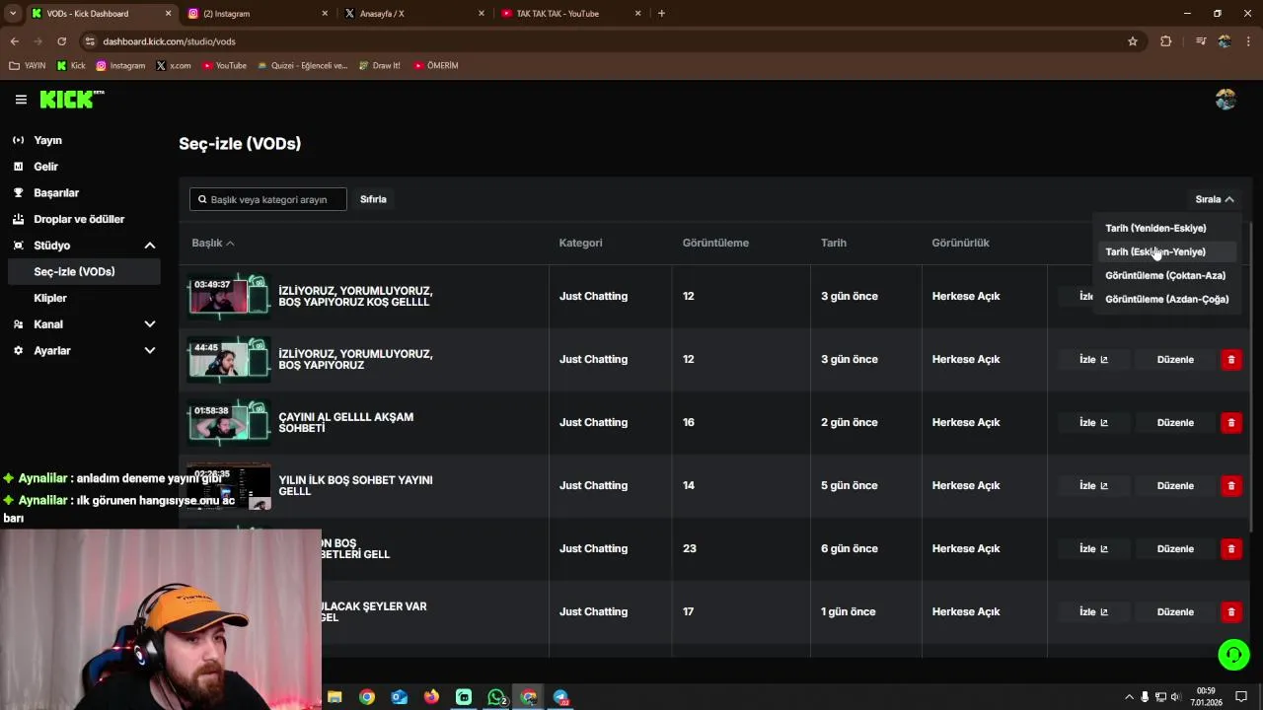Click Düzenle for ÇAYINI AL GELLLL VOD
Image resolution: width=1263 pixels, height=710 pixels.
click(x=1175, y=422)
